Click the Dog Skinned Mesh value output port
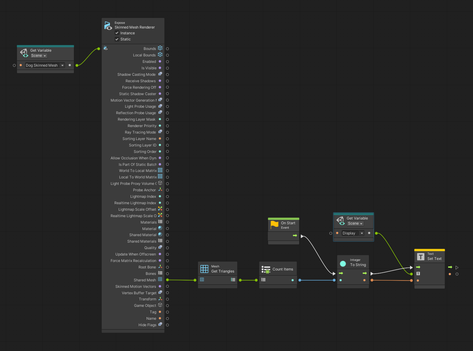The width and height of the screenshot is (473, 351). (77, 65)
